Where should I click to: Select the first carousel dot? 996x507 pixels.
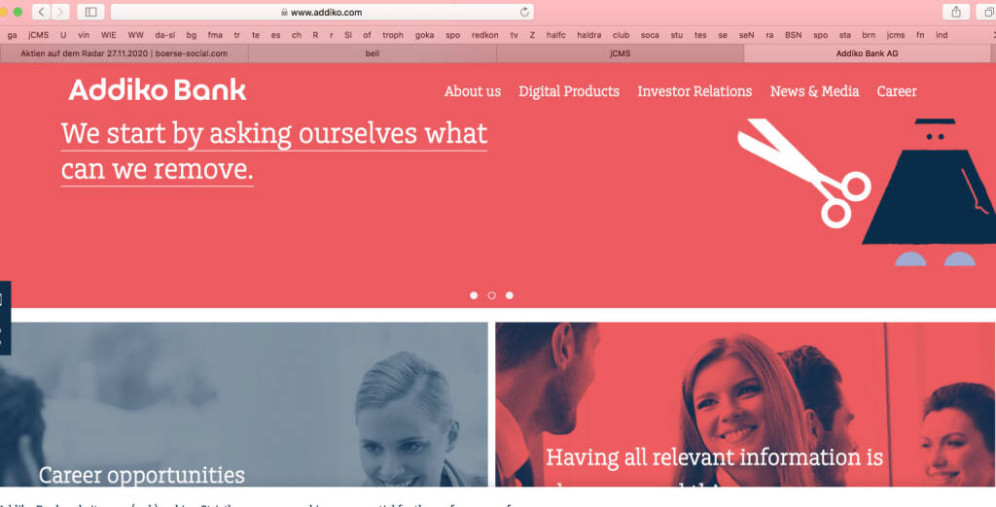click(x=474, y=295)
